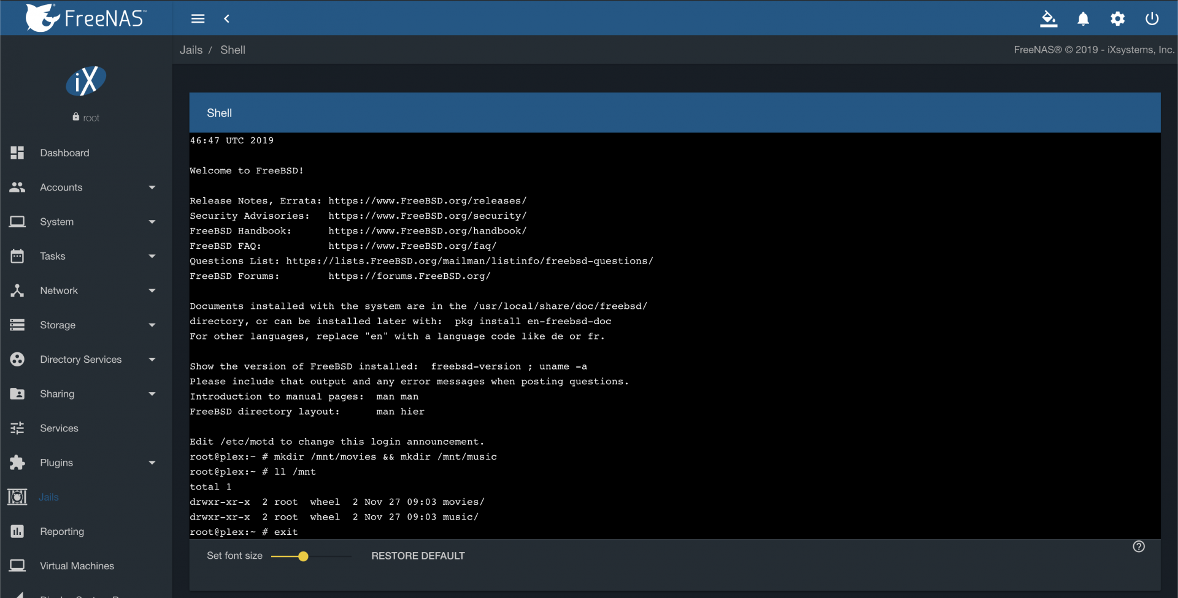
Task: Expand the Sharing menu arrow
Action: tap(152, 394)
